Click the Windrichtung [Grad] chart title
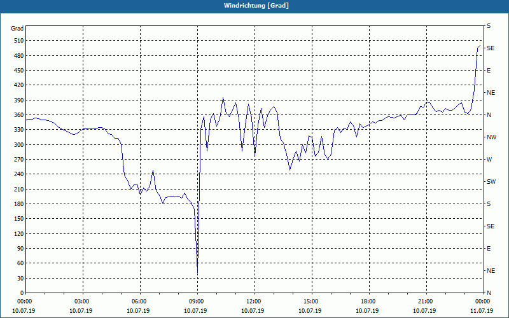Viewport: 509px width, 318px height. [256, 6]
